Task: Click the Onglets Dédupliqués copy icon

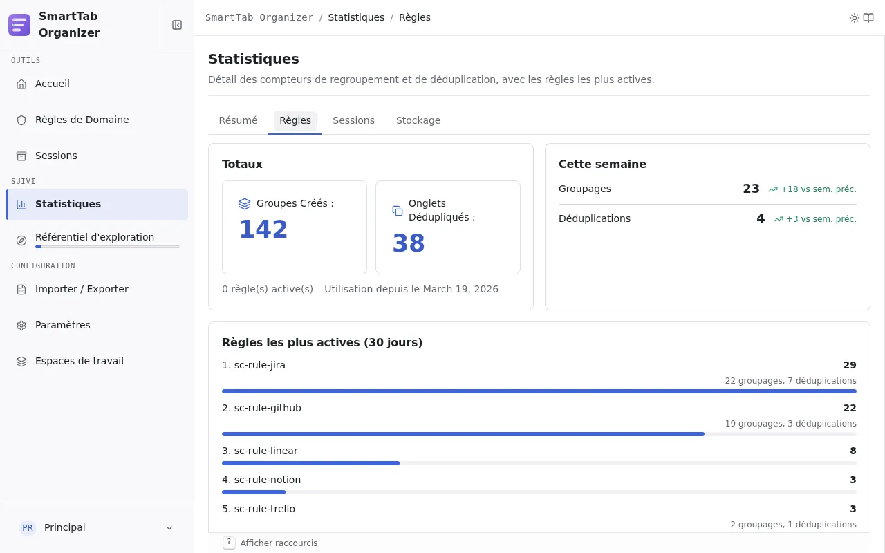Action: 398,211
